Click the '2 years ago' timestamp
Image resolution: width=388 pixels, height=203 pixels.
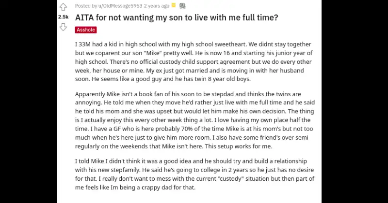coord(157,6)
